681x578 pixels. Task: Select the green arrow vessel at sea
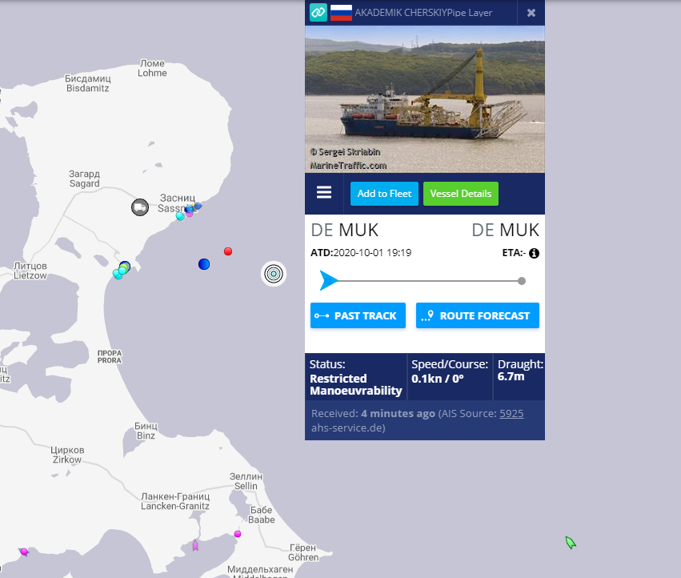coord(571,543)
